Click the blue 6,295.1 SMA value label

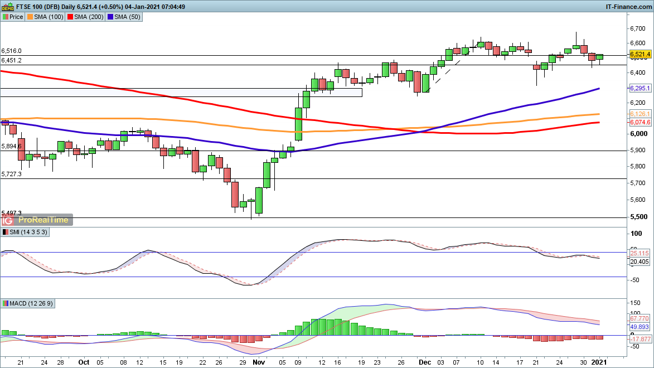pos(641,88)
